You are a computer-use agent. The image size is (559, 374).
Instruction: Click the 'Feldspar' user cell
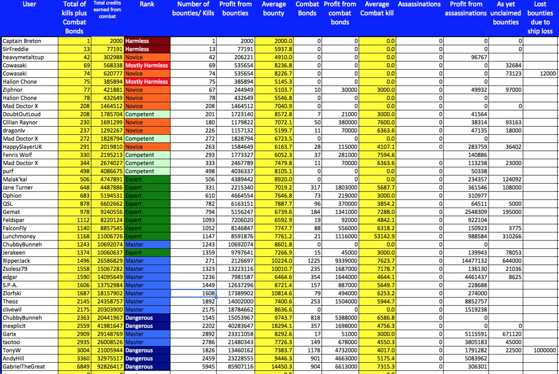(29, 220)
